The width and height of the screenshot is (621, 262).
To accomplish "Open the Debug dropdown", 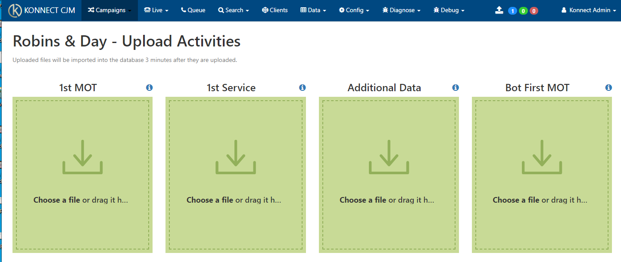I will (449, 10).
